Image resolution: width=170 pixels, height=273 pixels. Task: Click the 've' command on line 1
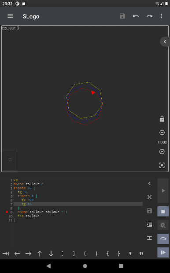pos(15,180)
